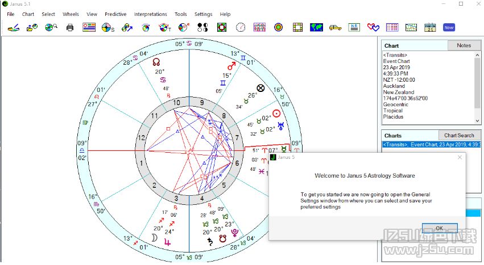Open the Interpretations menu
This screenshot has height=265, width=484.
coord(150,14)
